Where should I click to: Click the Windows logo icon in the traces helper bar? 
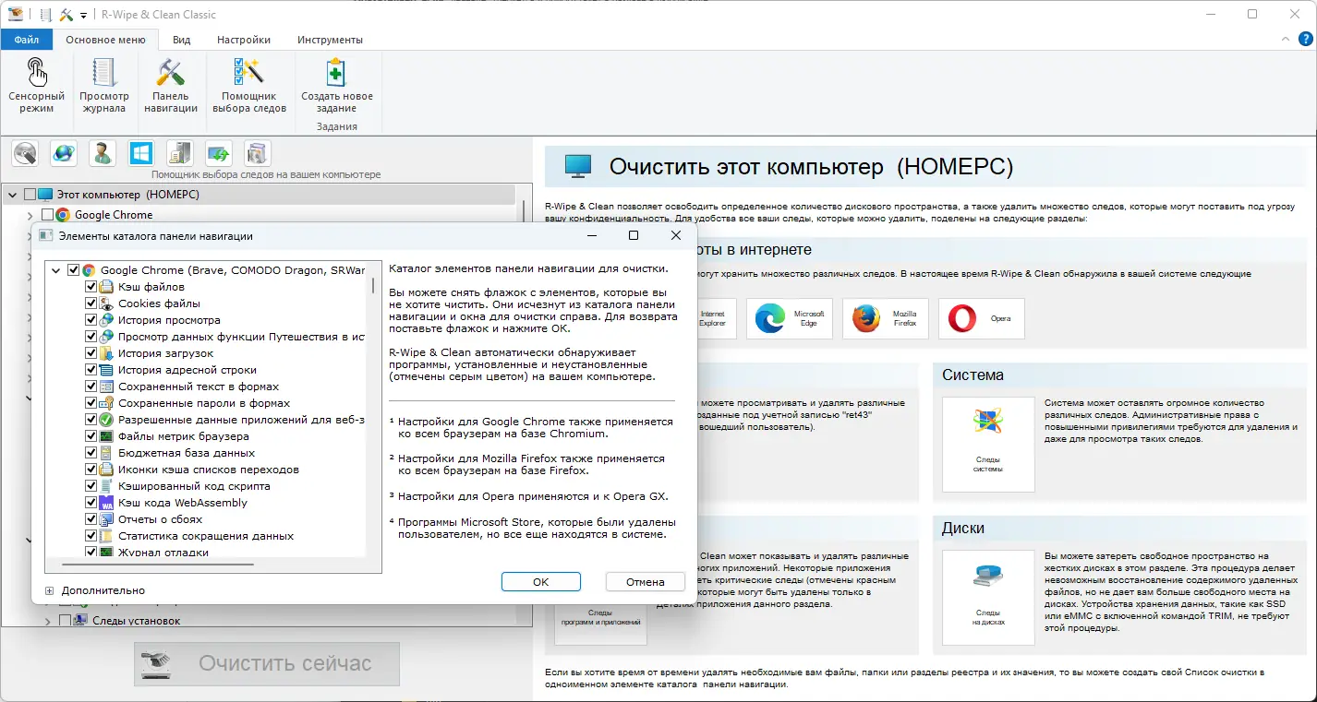[x=141, y=153]
